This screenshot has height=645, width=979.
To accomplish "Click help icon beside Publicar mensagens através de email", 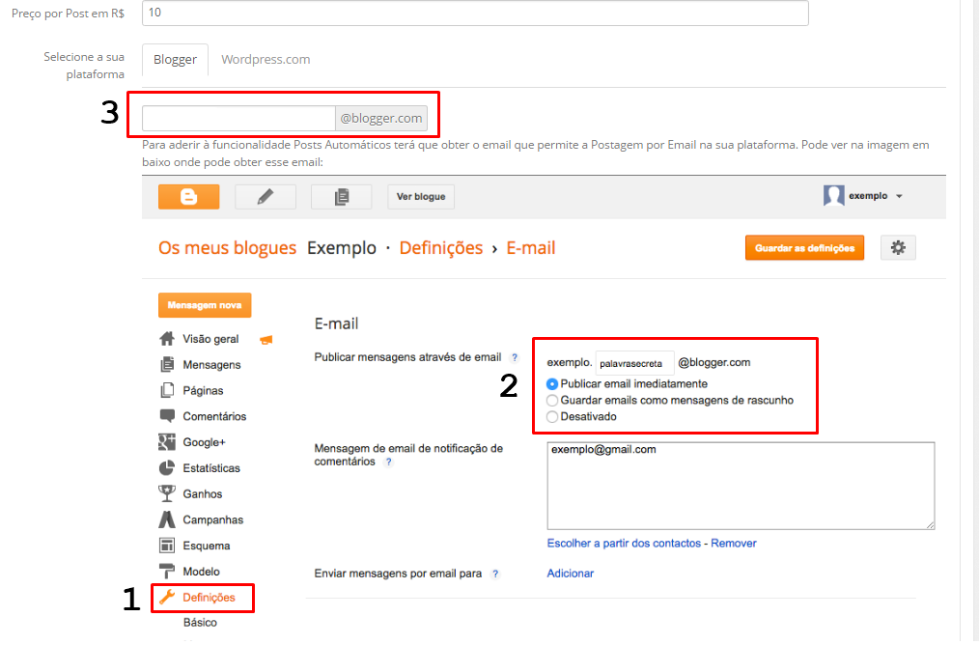I will tap(515, 357).
